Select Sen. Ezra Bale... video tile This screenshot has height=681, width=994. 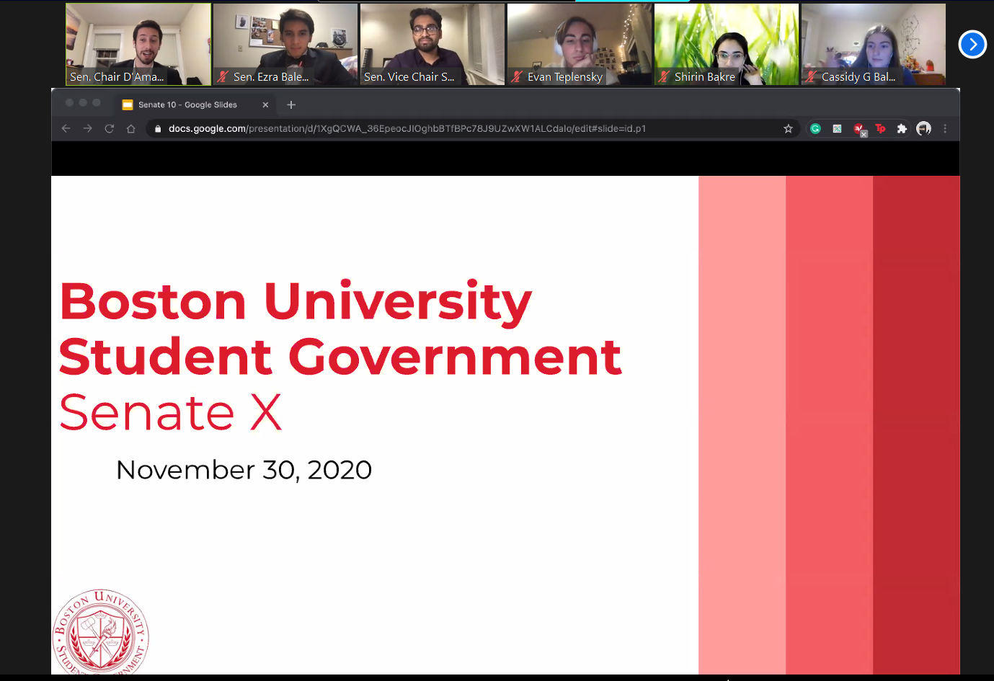coord(285,44)
